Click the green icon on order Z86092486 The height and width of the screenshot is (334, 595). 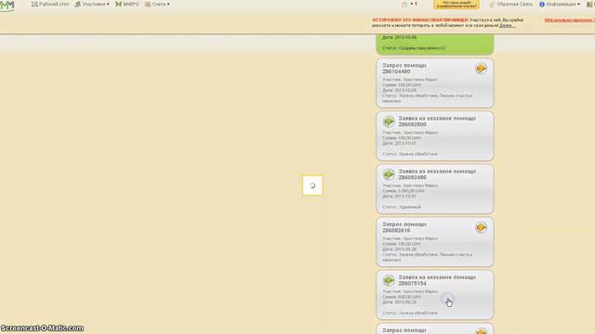389,174
